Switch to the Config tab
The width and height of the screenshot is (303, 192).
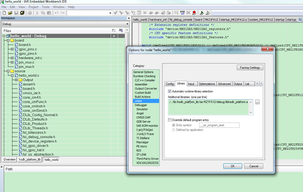[x=170, y=84]
